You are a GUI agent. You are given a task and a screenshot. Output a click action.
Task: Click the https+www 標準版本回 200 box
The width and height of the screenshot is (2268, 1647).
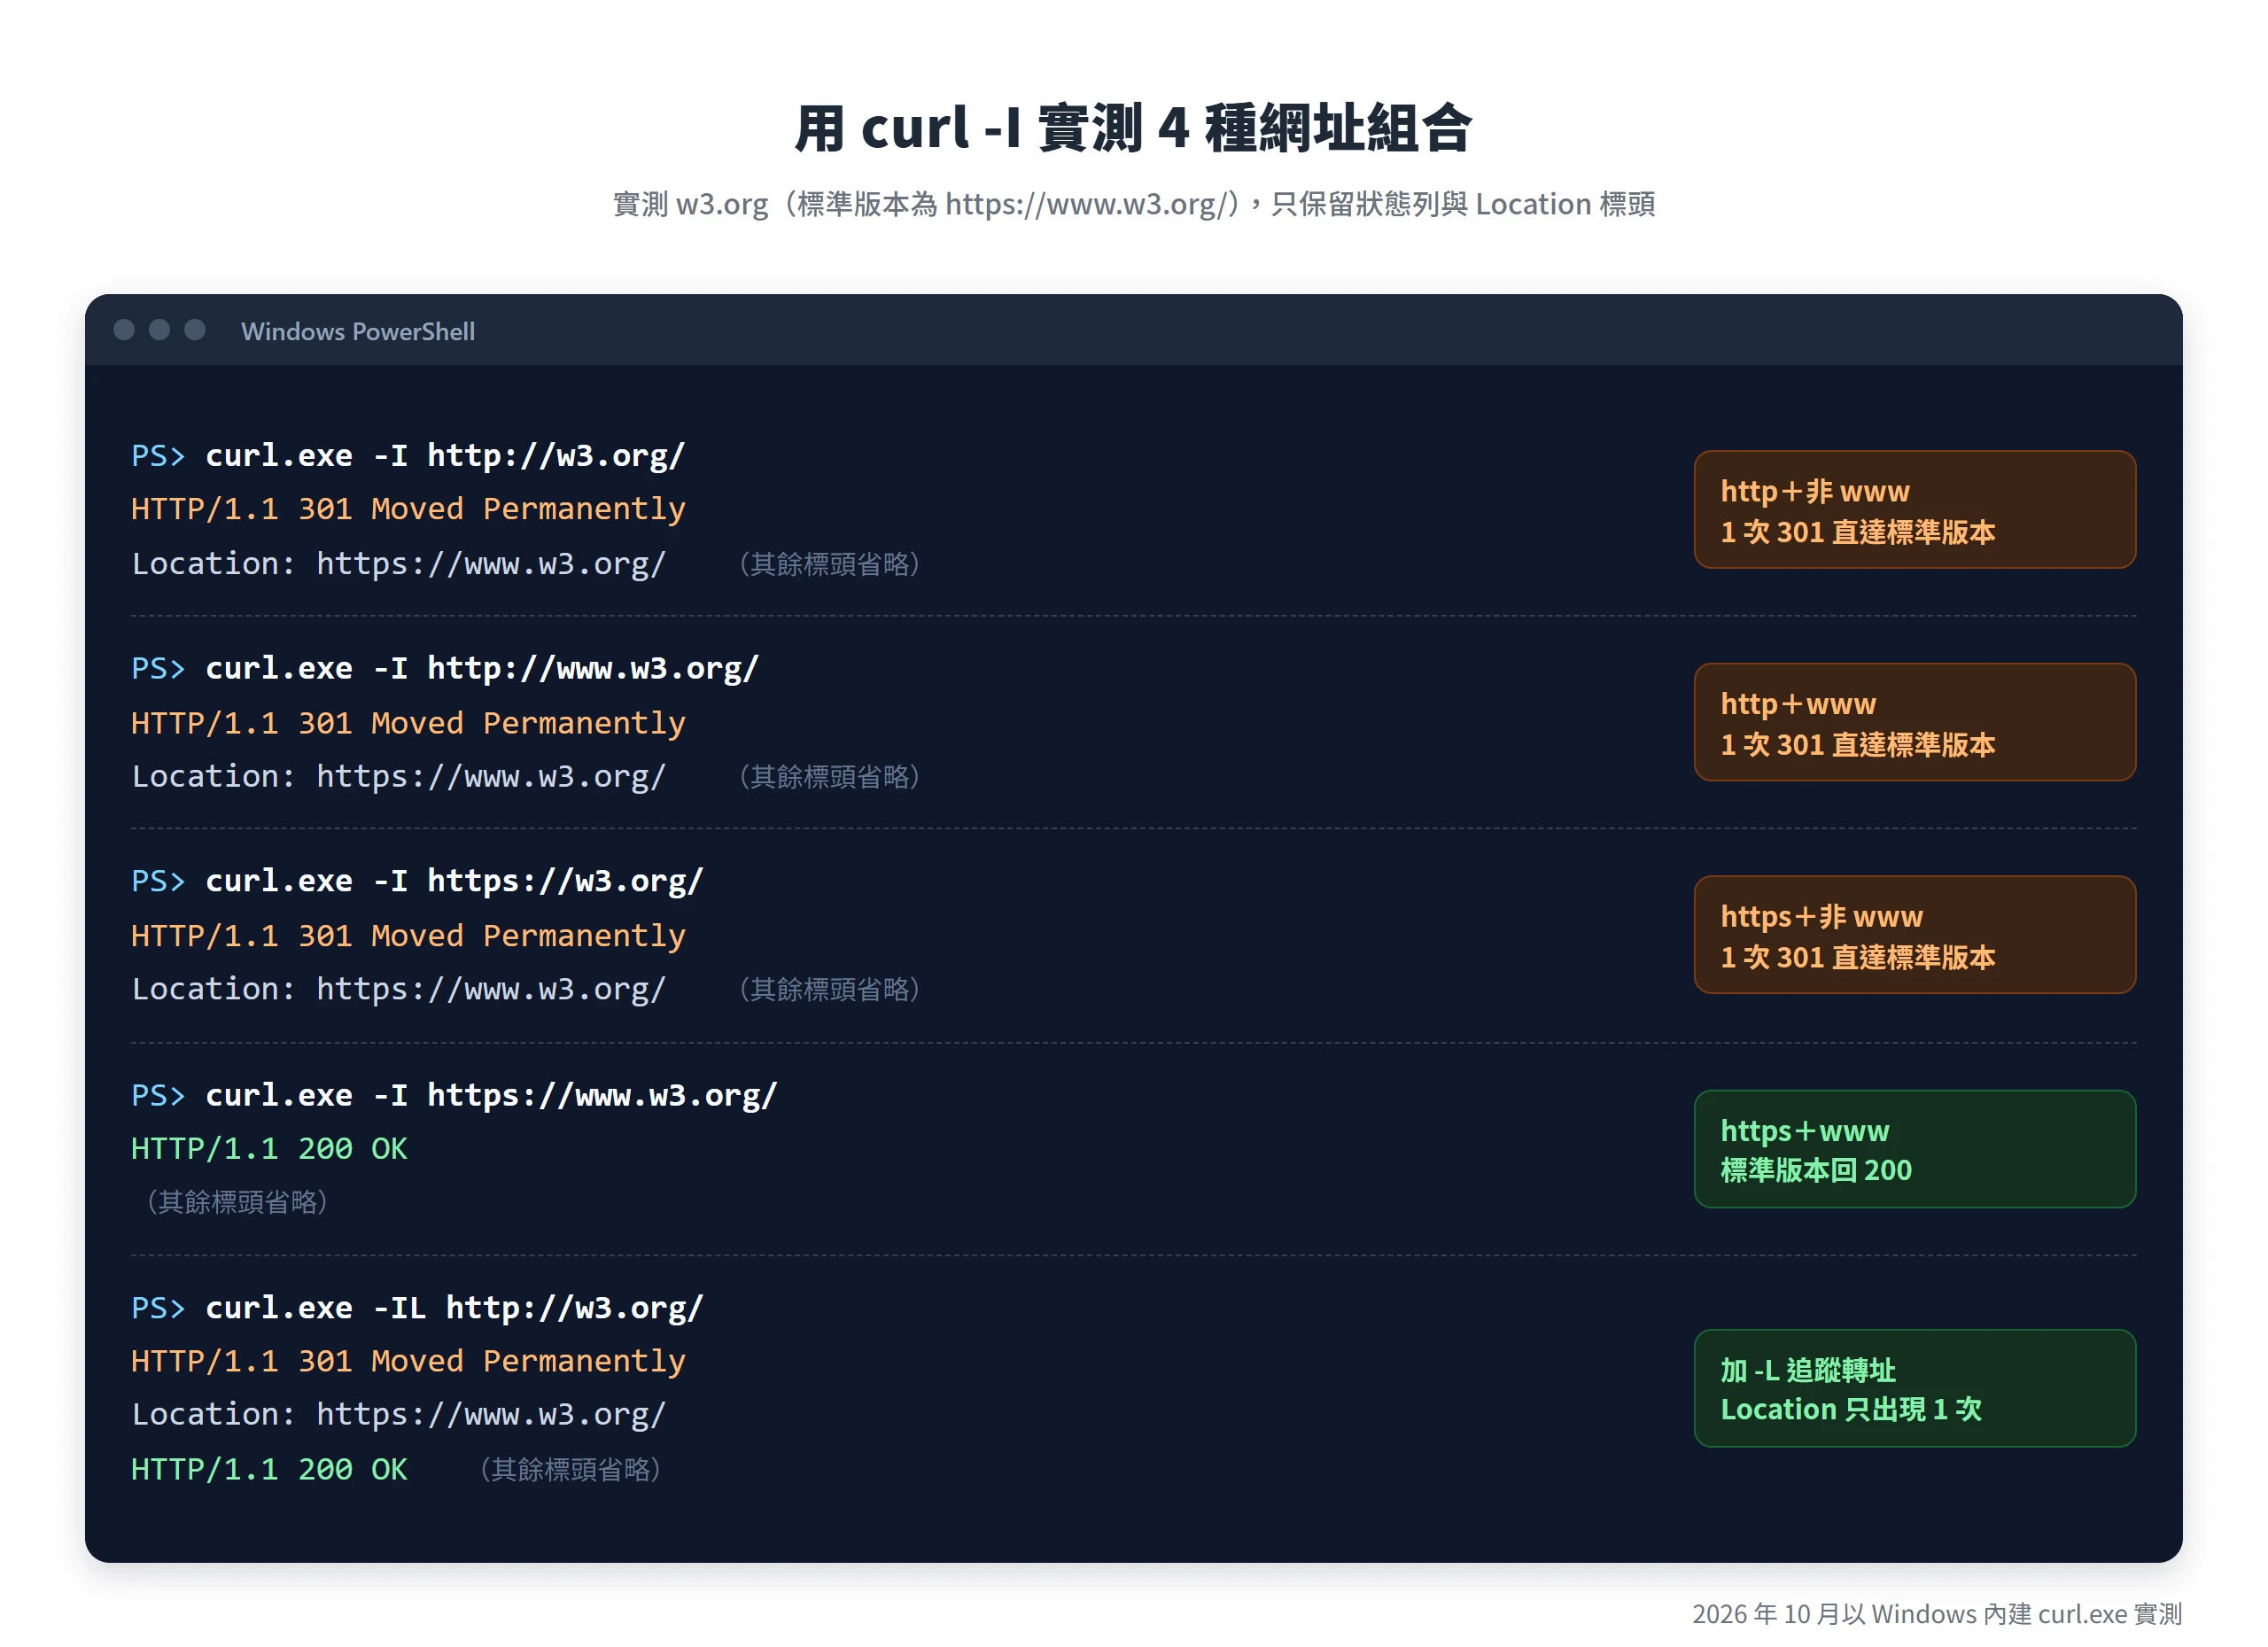pyautogui.click(x=1915, y=1149)
